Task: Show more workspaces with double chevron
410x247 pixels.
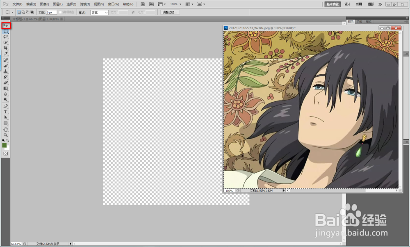Action: (380, 4)
